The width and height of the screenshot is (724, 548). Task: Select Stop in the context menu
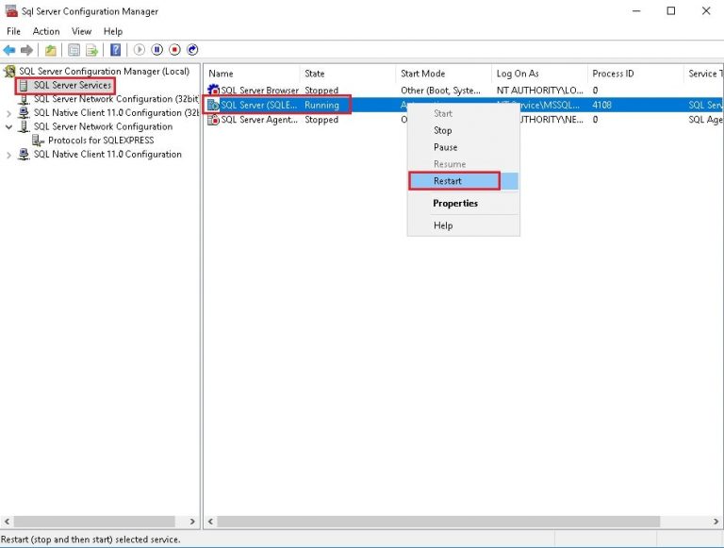[x=442, y=130]
